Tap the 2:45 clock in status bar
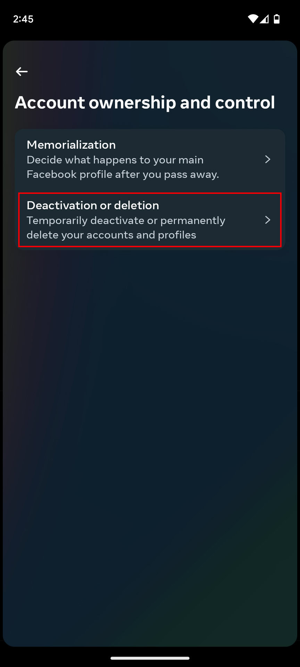Image resolution: width=300 pixels, height=667 pixels. [23, 19]
